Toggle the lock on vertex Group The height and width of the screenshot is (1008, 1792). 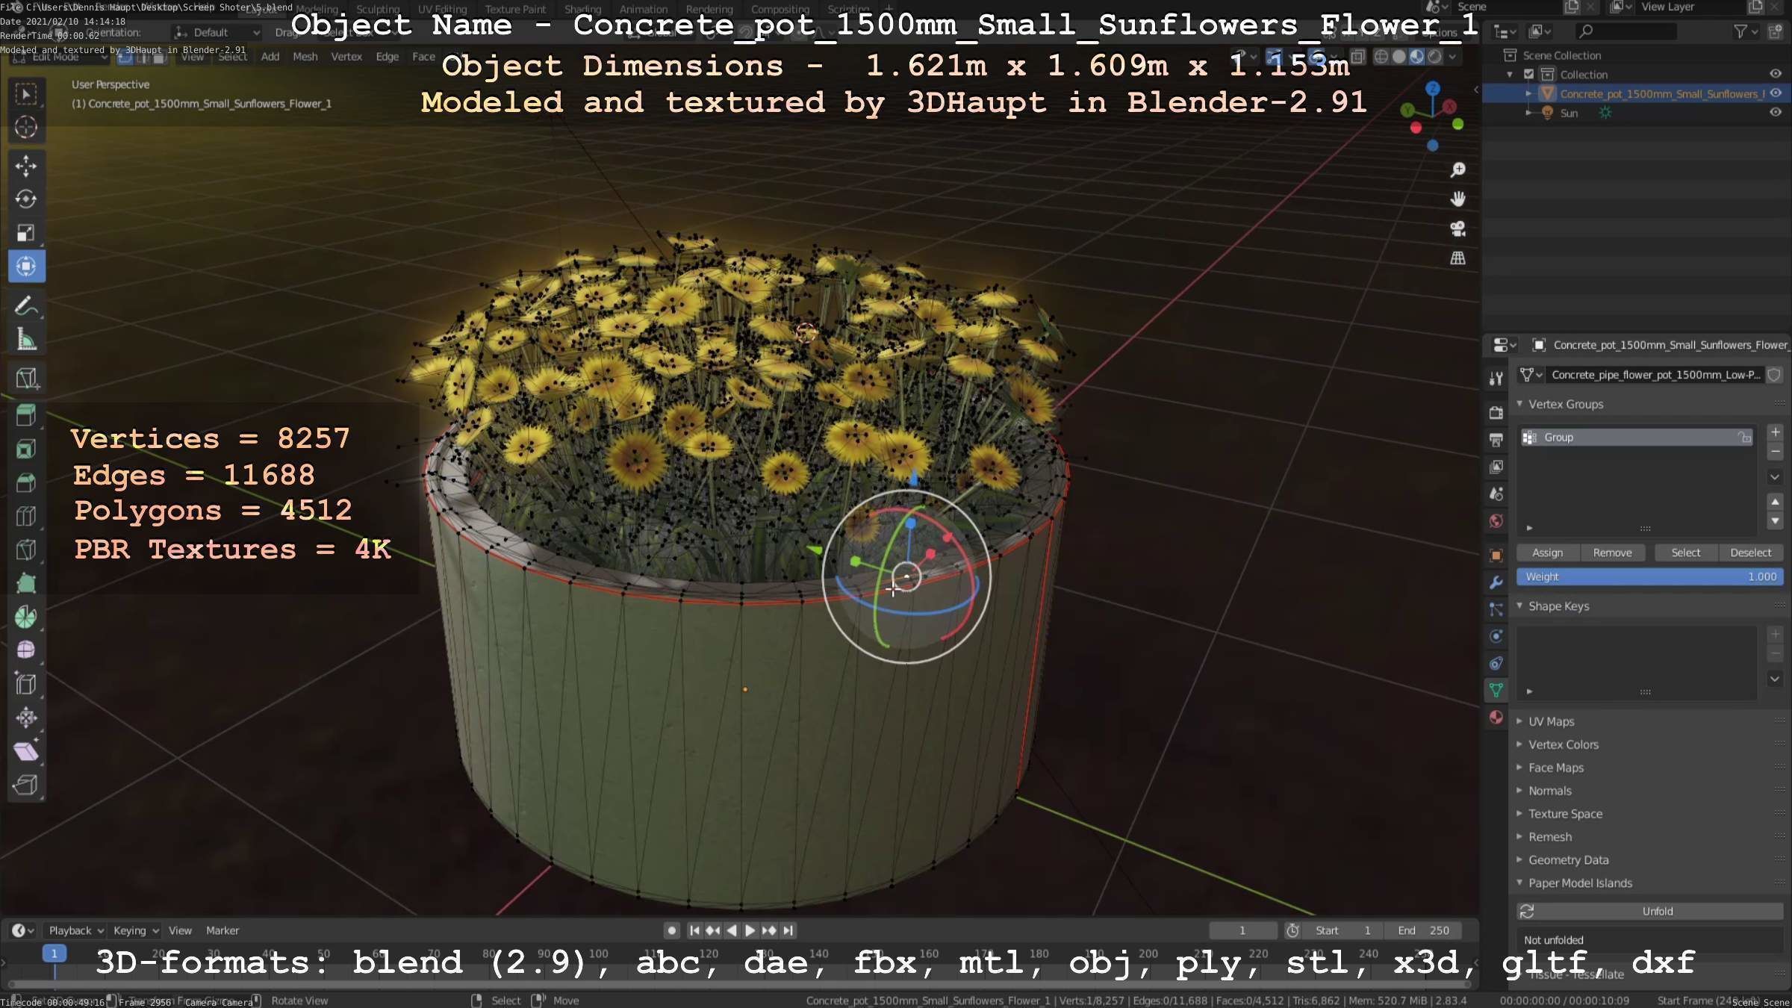(x=1744, y=438)
